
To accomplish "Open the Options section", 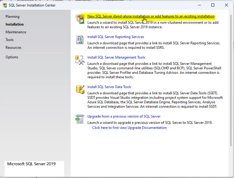I will point(12,57).
